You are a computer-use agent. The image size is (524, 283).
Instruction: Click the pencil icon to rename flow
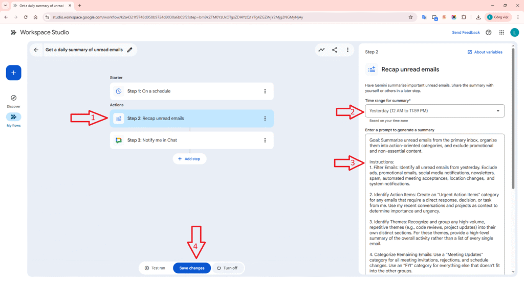[x=130, y=50]
